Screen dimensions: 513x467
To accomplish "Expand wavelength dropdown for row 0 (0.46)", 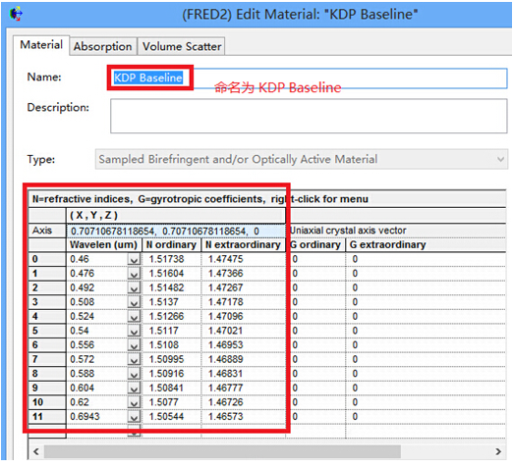I will click(134, 260).
